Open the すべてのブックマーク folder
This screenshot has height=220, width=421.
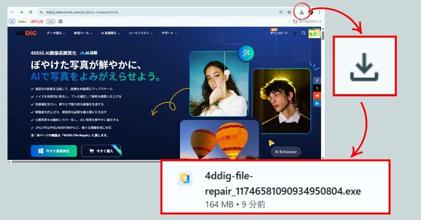click(307, 22)
